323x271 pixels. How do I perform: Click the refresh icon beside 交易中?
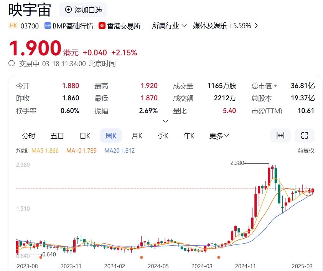pos(12,63)
